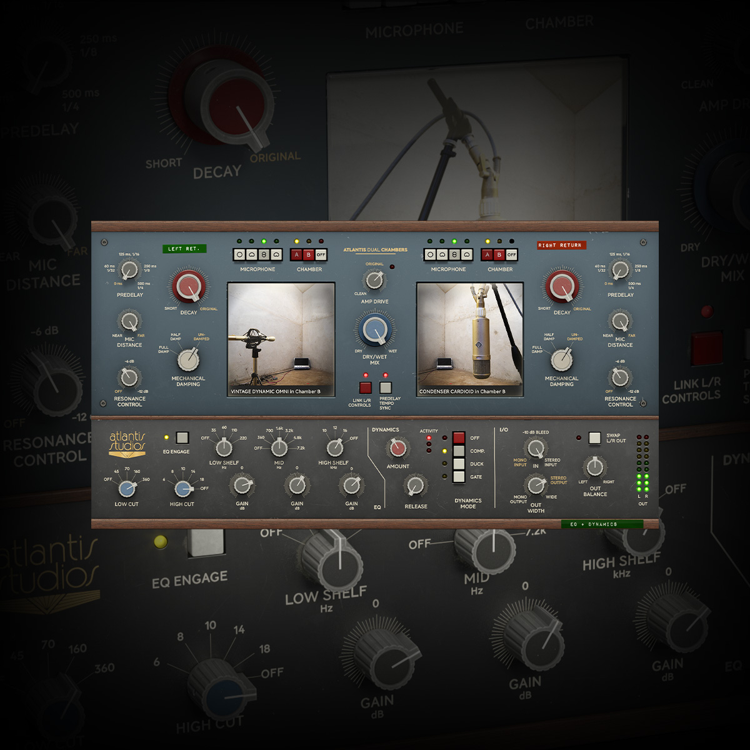Choose the cardioid microphone icon for the left chamber
Screen dimensions: 750x750
coord(252,254)
